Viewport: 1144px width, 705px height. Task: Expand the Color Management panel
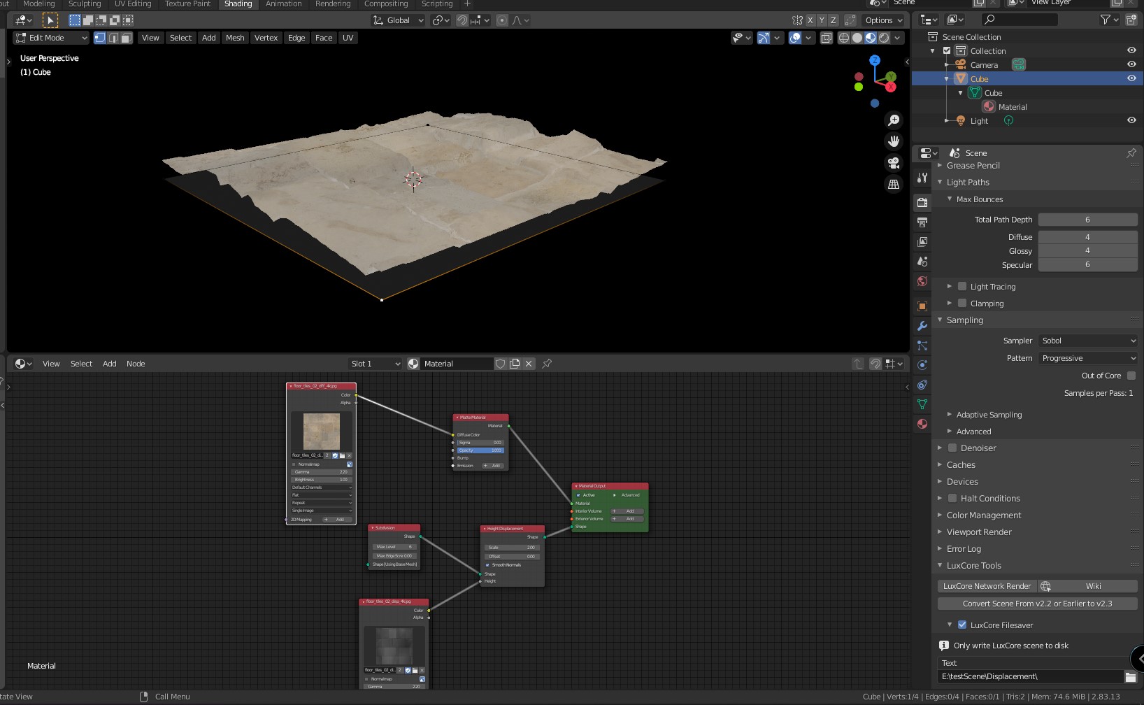[983, 515]
